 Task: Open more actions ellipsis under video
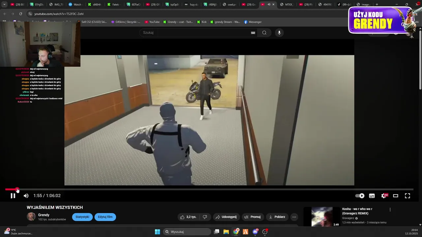[294, 217]
